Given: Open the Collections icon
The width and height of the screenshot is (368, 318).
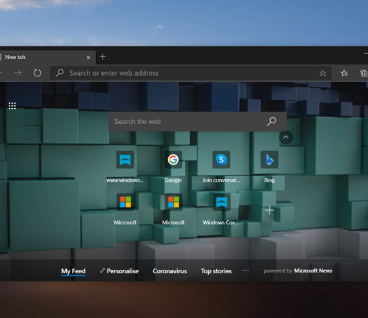Looking at the screenshot, I should 364,73.
